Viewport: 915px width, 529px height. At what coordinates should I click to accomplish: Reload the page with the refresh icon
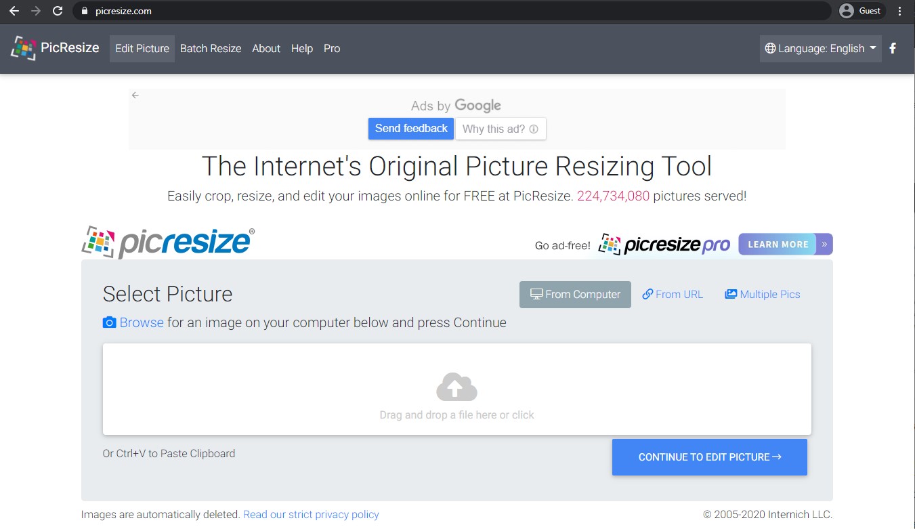tap(58, 11)
